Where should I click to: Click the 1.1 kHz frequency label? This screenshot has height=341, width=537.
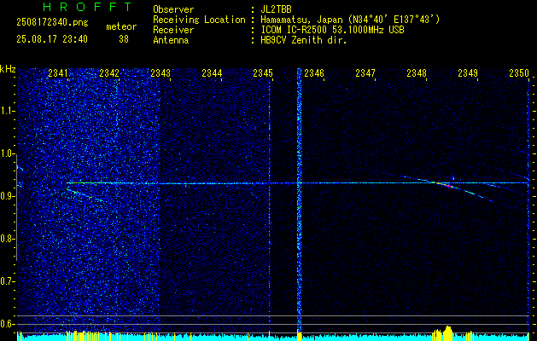[7, 111]
